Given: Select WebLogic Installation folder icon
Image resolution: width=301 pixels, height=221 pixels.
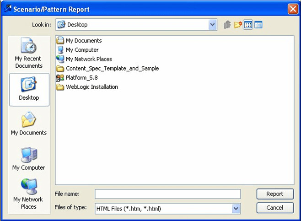Looking at the screenshot, I should pos(60,87).
